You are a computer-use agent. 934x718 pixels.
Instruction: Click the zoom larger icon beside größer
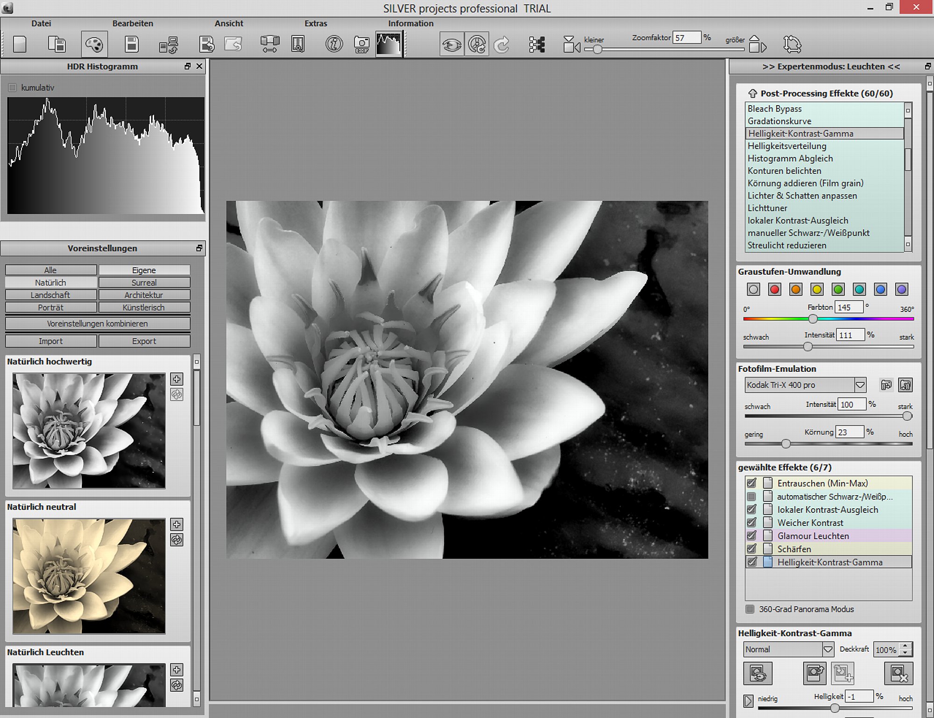[757, 45]
